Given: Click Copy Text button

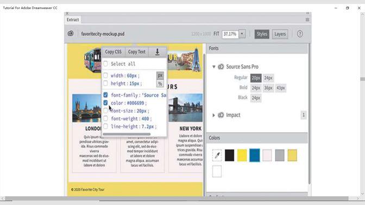Looking at the screenshot, I should (x=137, y=52).
